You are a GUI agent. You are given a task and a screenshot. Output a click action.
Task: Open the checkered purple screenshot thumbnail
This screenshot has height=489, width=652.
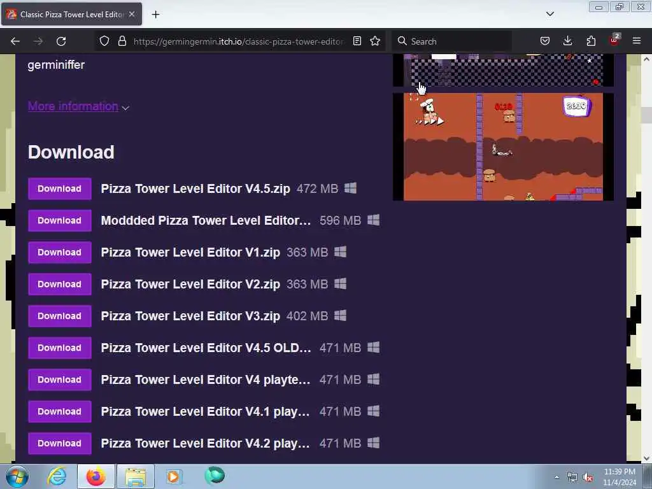point(503,70)
